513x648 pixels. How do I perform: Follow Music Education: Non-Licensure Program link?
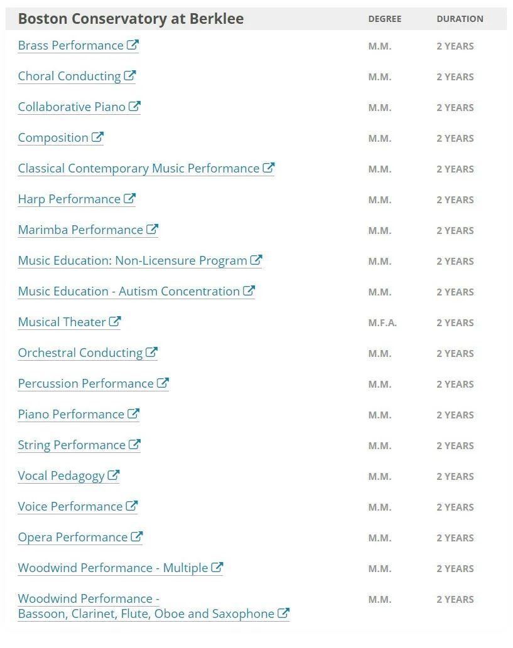click(132, 261)
